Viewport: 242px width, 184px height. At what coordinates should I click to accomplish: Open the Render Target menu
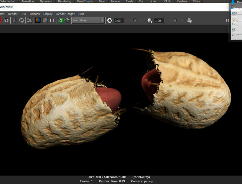click(x=65, y=14)
